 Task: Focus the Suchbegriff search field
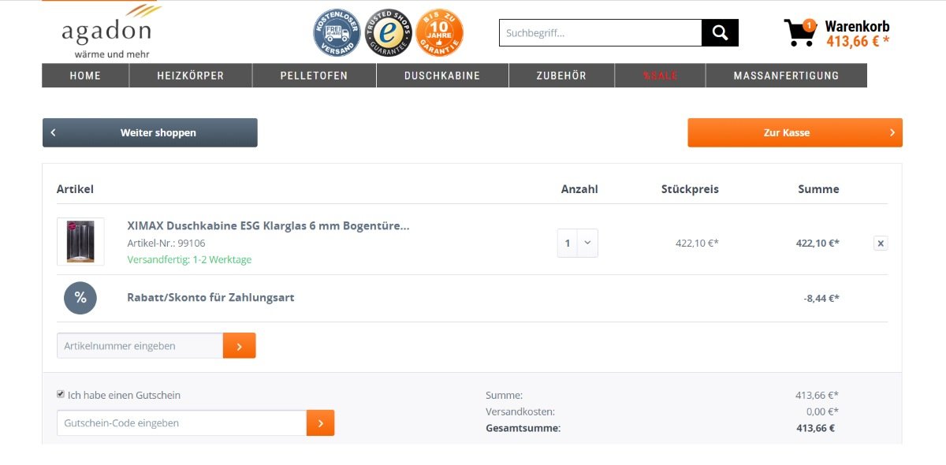point(600,33)
